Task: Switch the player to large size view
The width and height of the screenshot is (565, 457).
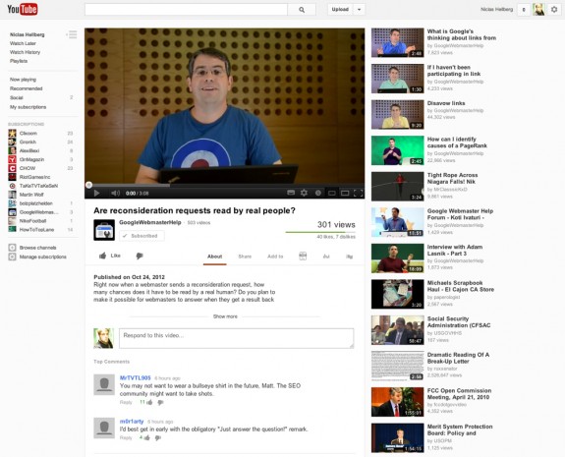Action: coord(345,194)
